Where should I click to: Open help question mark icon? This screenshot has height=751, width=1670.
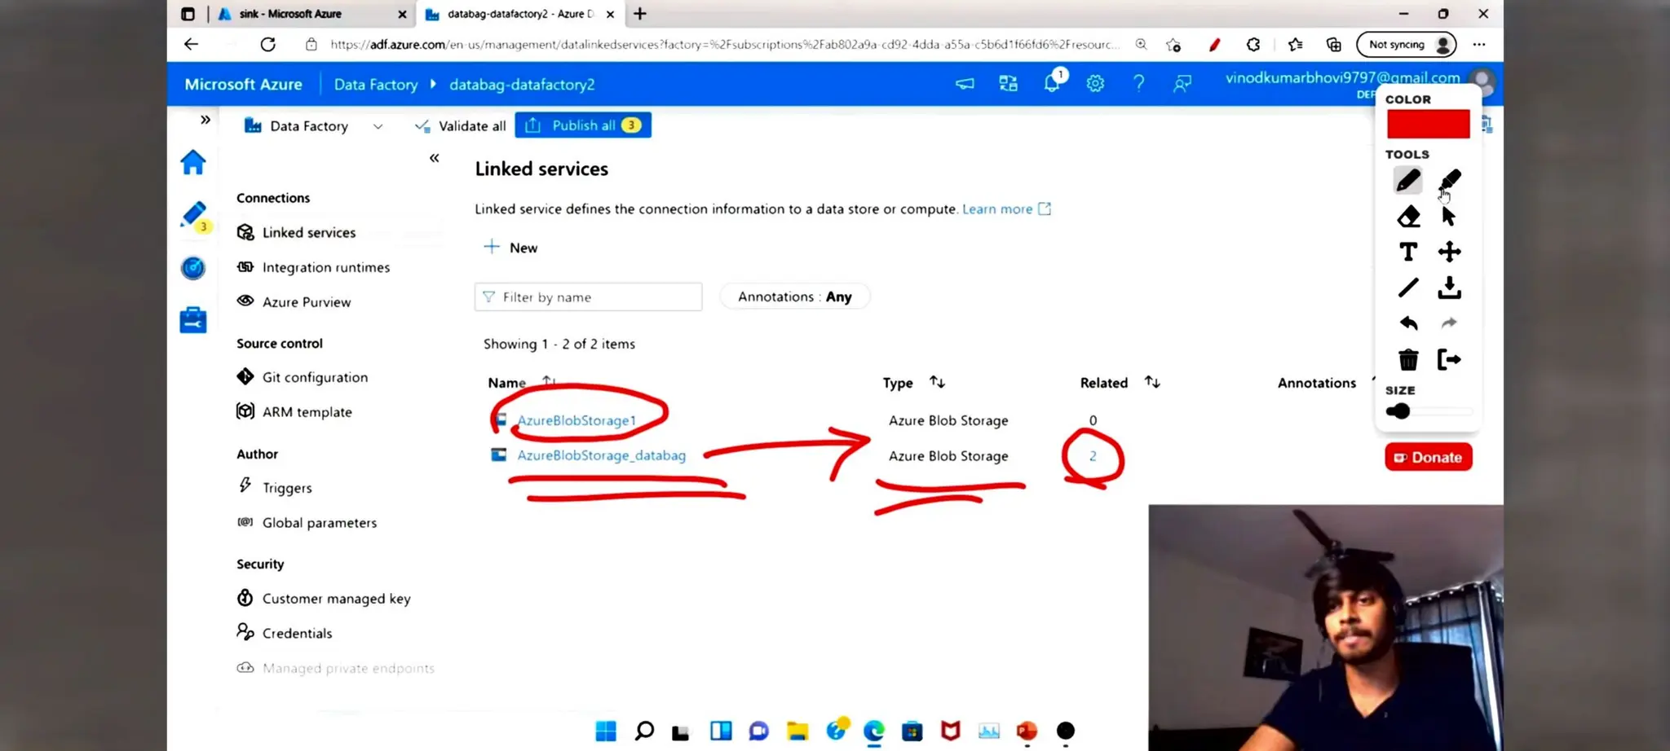click(x=1139, y=84)
